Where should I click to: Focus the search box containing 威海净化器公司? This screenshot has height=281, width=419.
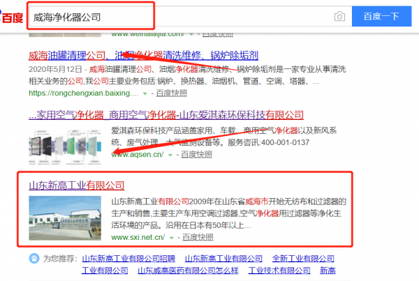(x=175, y=16)
